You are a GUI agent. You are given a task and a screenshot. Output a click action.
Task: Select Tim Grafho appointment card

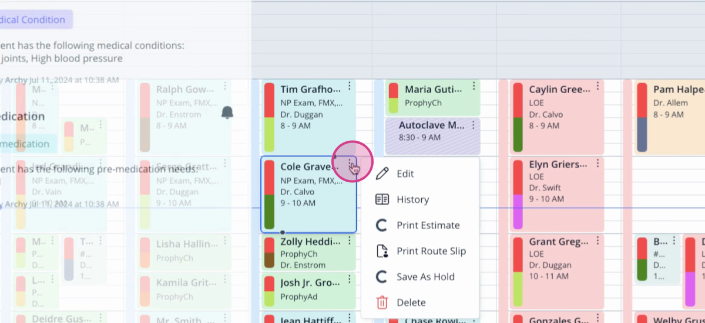click(308, 117)
